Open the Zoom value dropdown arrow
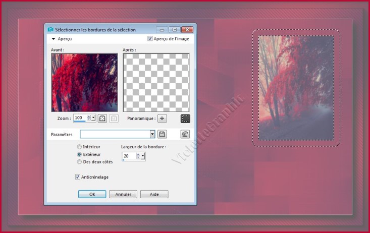Screen dimensions: 370x233 pos(94,118)
